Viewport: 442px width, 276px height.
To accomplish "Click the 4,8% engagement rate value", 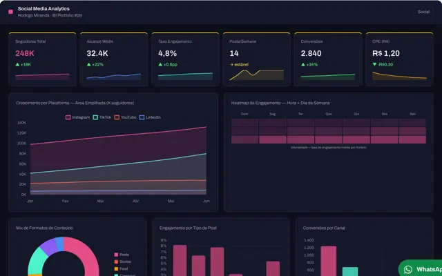I will click(x=167, y=53).
